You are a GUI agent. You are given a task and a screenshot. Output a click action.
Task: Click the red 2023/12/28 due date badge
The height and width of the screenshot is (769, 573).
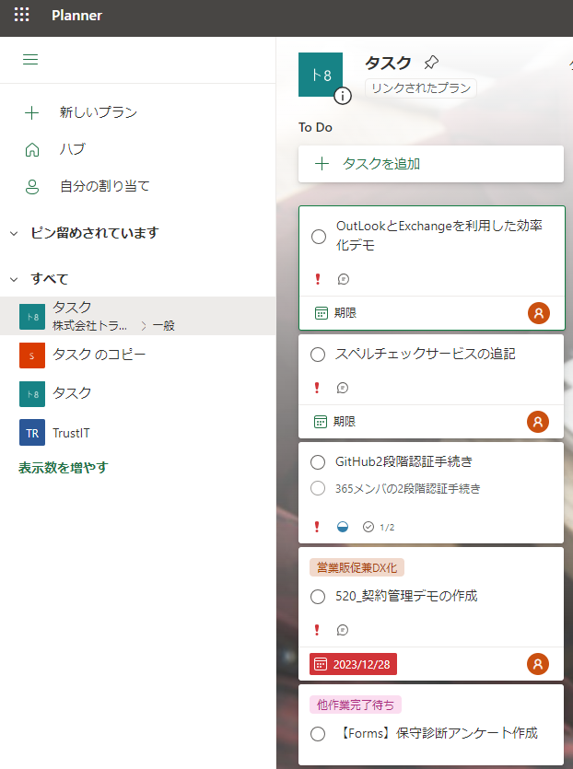click(353, 664)
